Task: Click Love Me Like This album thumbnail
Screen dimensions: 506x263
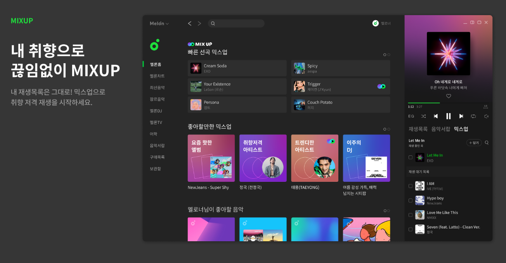Action: click(420, 215)
